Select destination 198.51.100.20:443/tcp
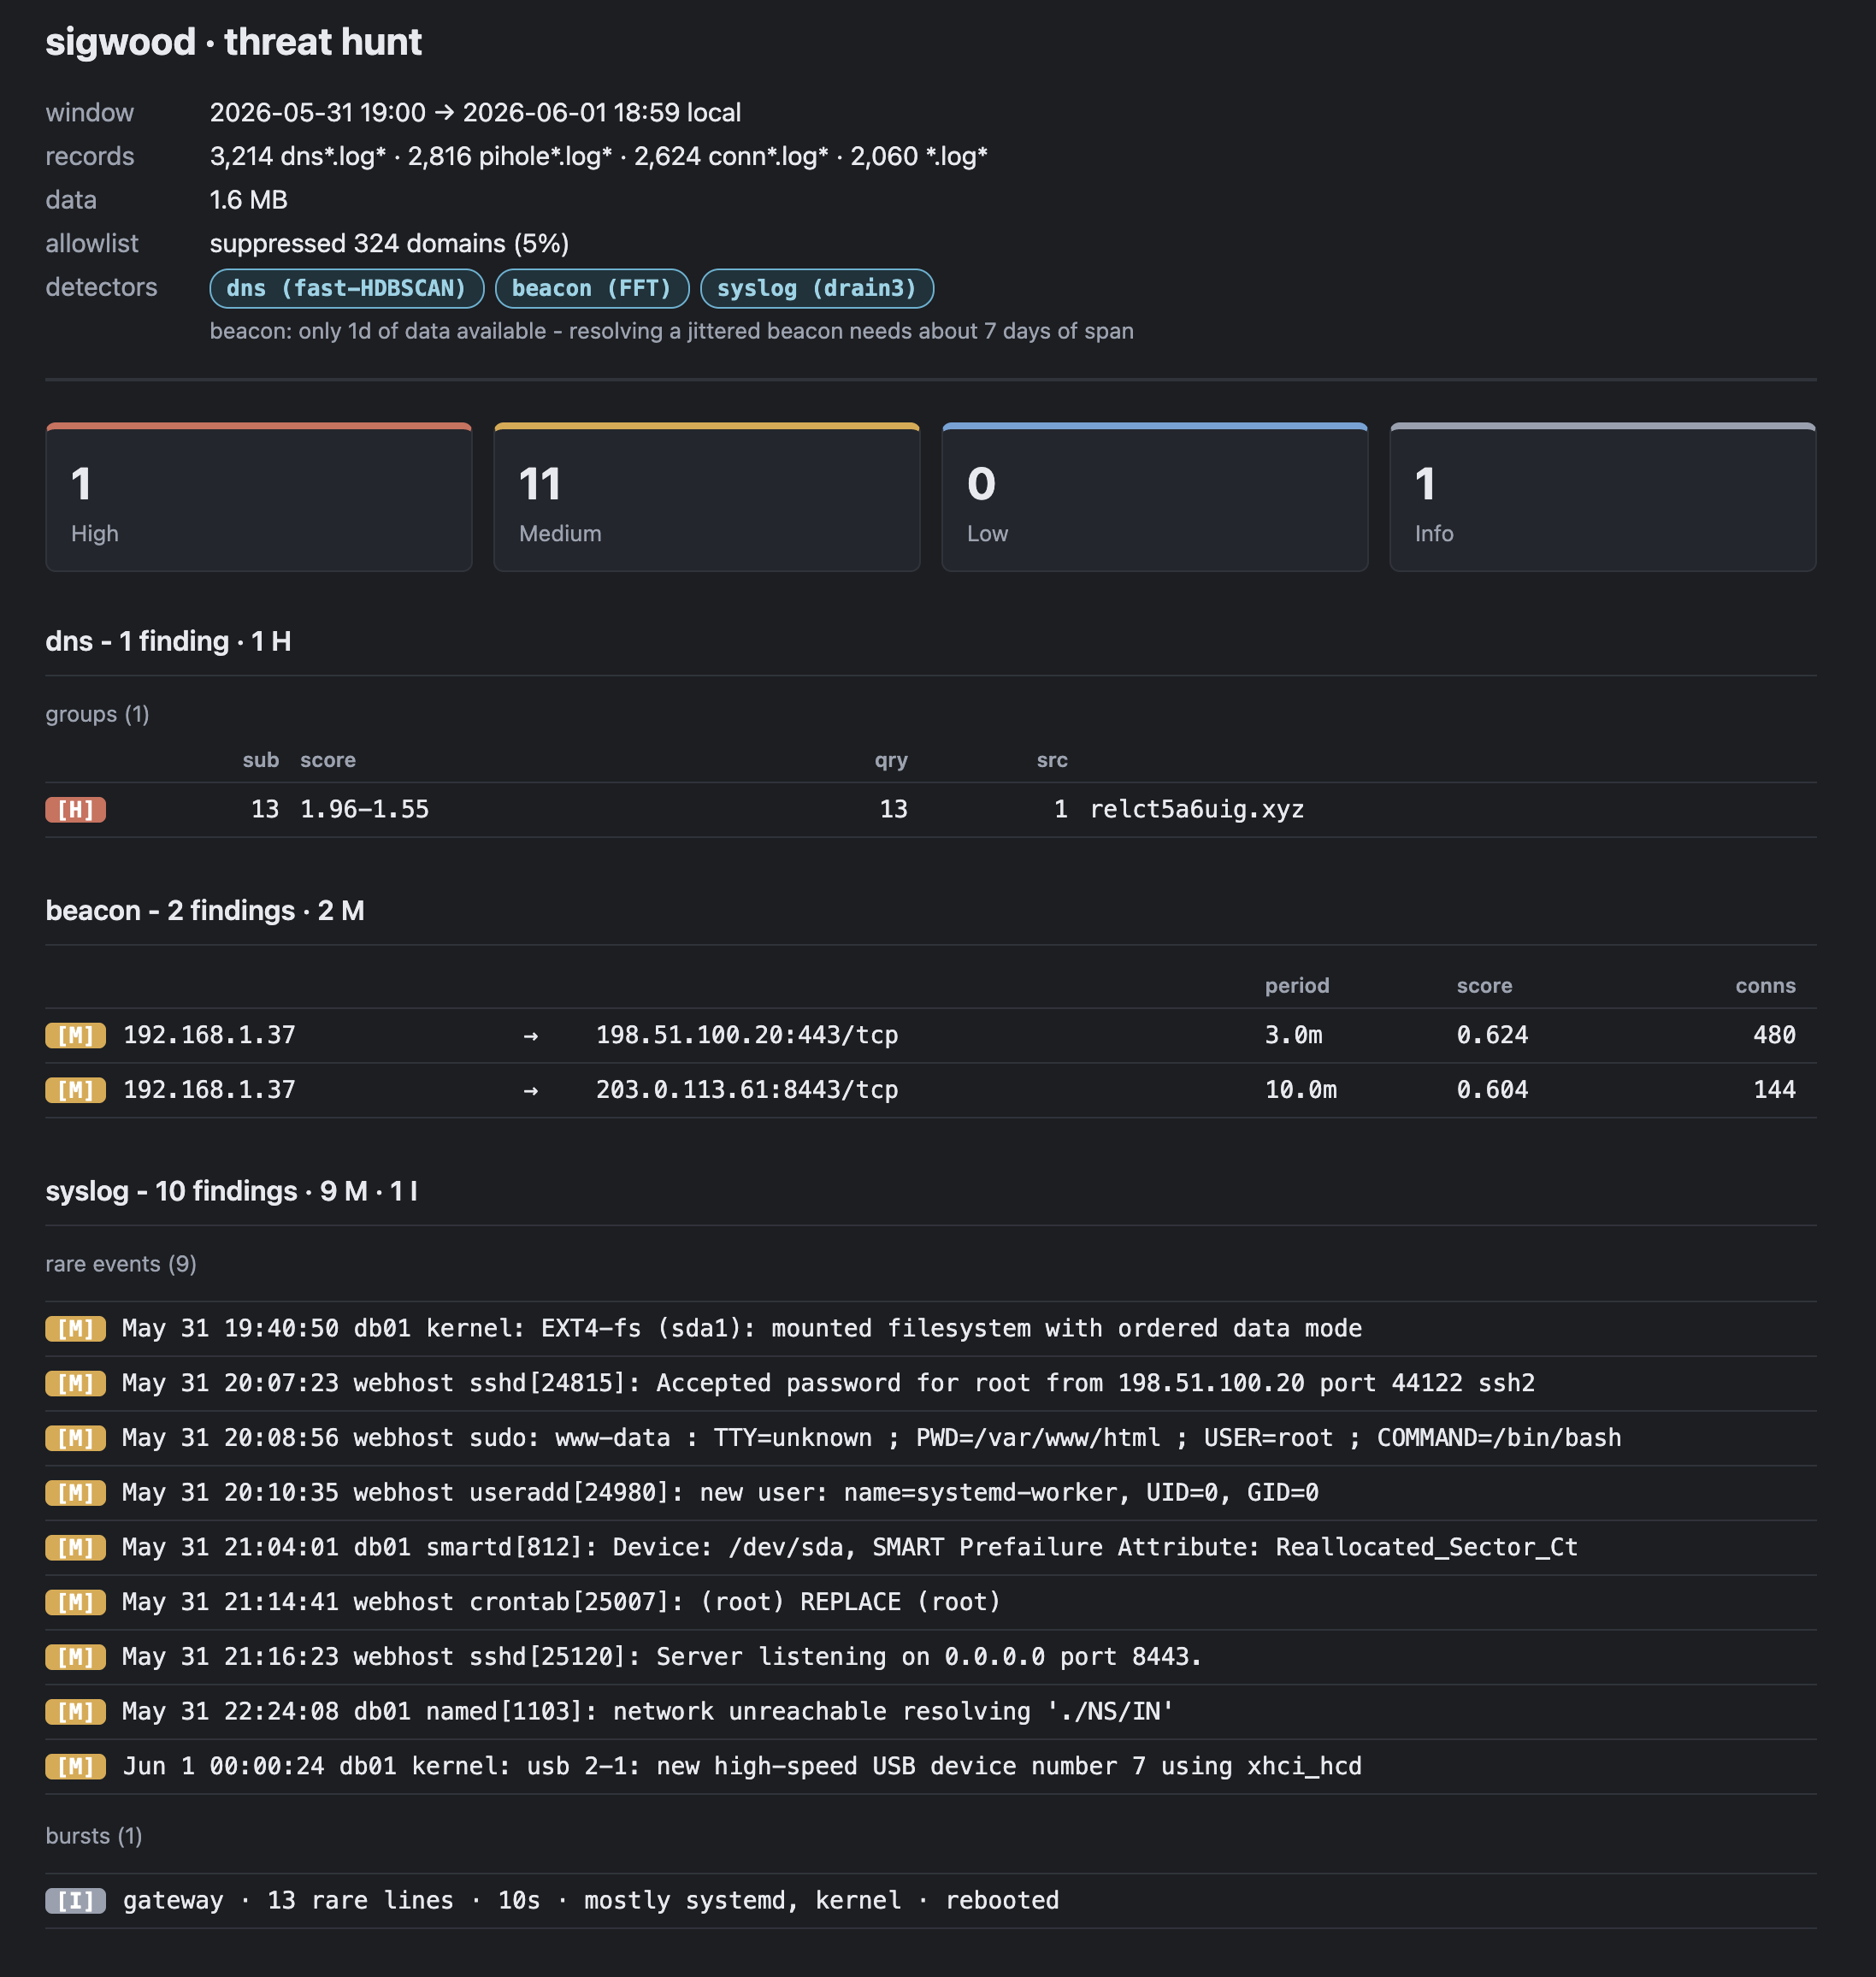 click(747, 1035)
